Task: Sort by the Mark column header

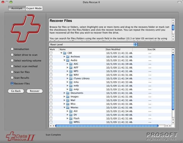Action: 54,50
